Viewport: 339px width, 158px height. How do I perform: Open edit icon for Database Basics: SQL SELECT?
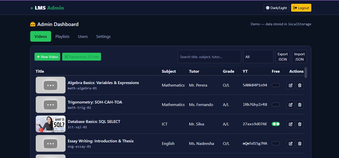pos(290,124)
